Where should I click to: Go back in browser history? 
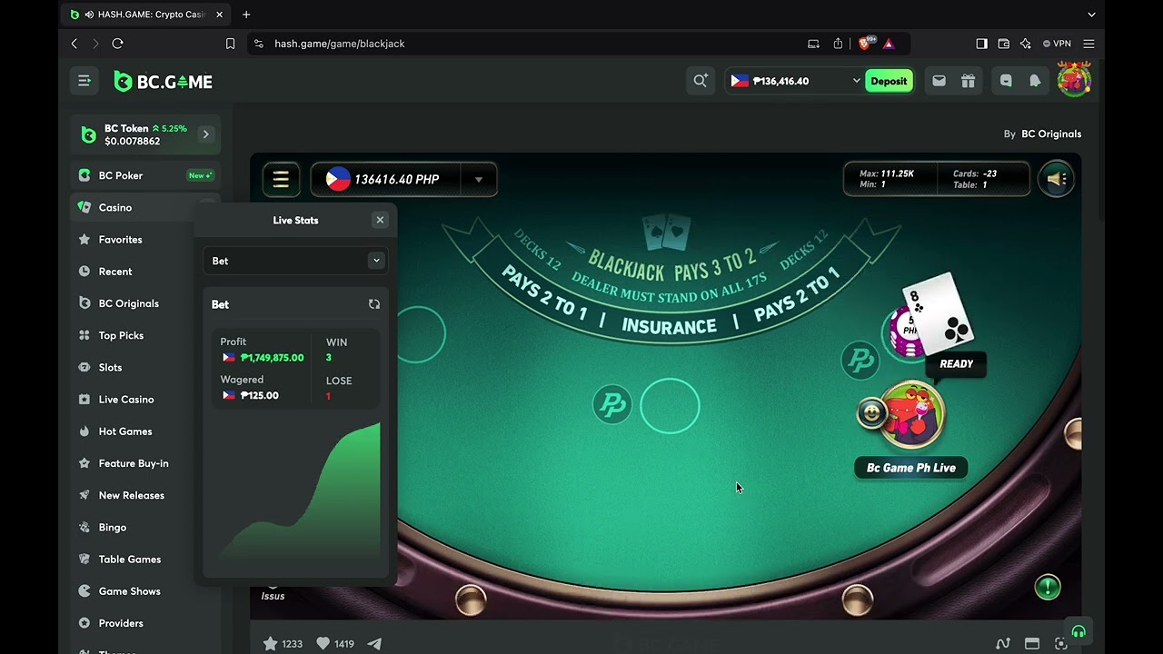point(75,44)
